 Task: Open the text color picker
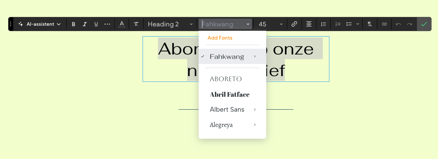[x=122, y=24]
